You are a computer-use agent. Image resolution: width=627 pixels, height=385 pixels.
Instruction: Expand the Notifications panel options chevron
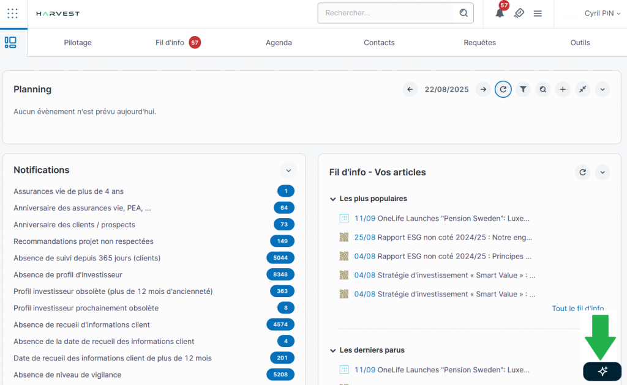click(288, 170)
